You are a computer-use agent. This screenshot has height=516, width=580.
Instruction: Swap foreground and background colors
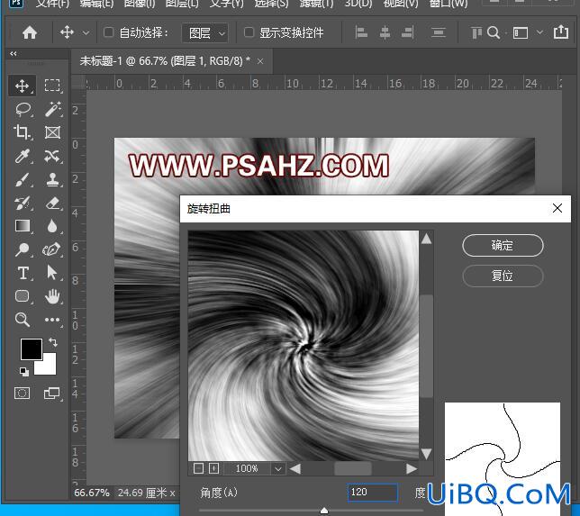[x=53, y=342]
